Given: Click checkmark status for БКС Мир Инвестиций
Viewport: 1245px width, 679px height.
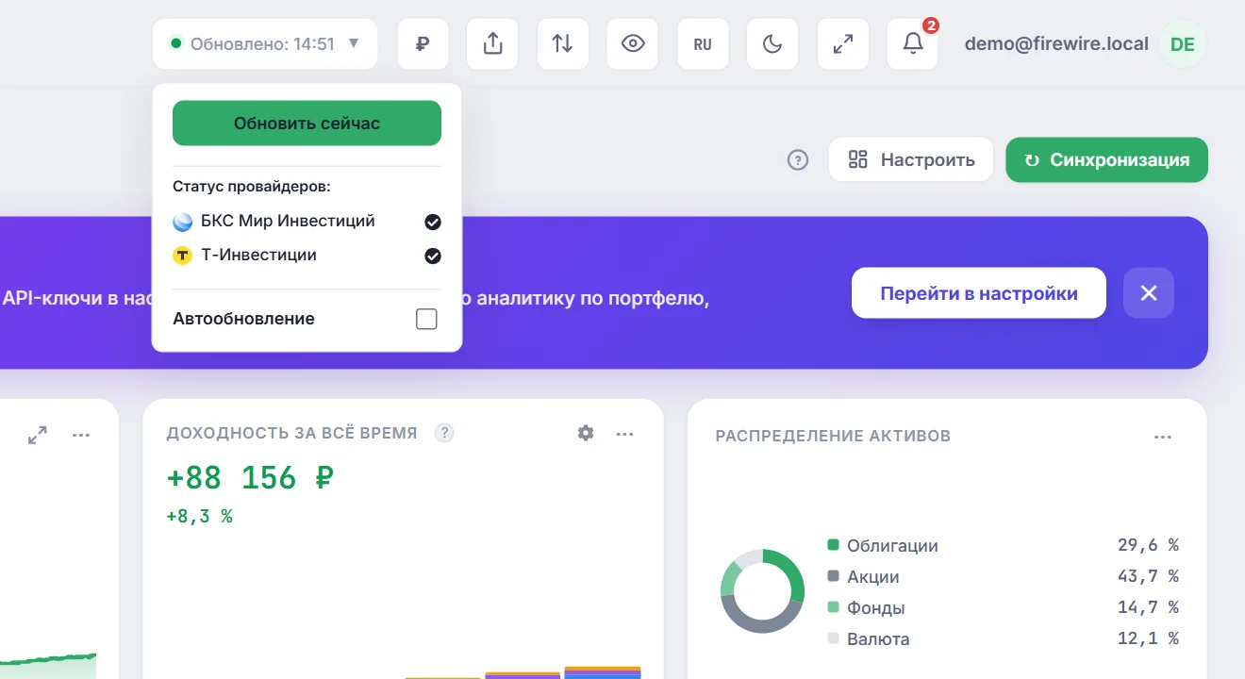Looking at the screenshot, I should click(433, 222).
